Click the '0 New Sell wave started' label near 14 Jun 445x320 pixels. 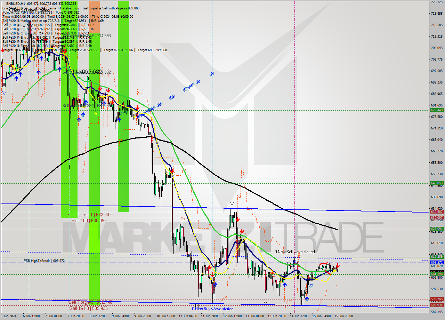point(294,251)
